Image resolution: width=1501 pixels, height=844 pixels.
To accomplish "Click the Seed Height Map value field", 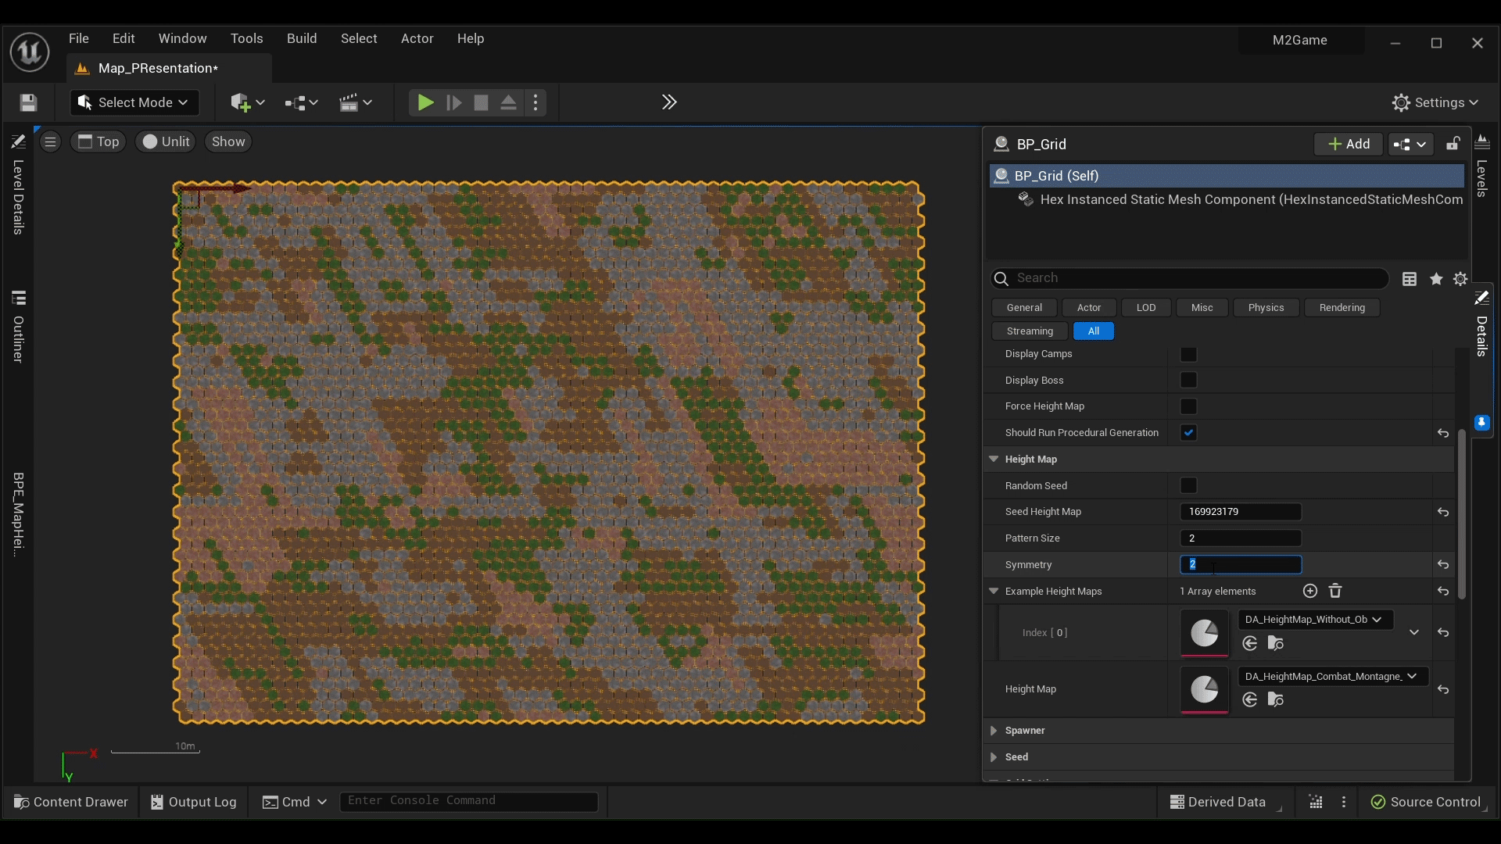I will (x=1240, y=512).
